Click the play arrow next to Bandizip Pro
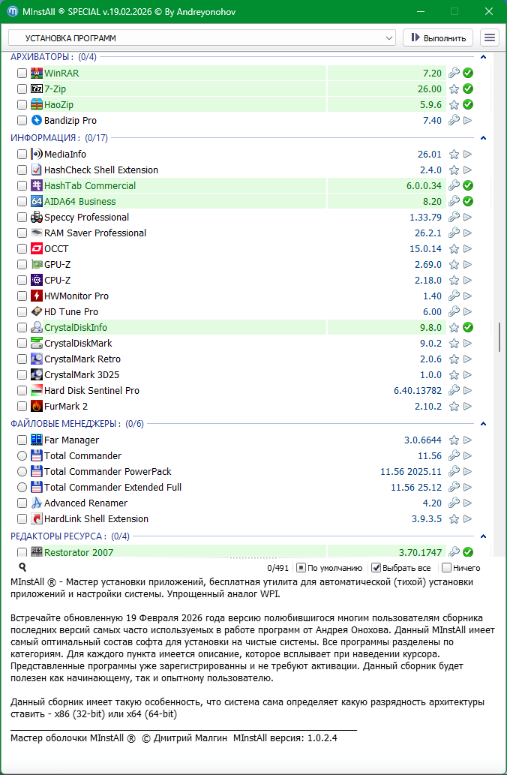The width and height of the screenshot is (507, 775). pyautogui.click(x=468, y=121)
